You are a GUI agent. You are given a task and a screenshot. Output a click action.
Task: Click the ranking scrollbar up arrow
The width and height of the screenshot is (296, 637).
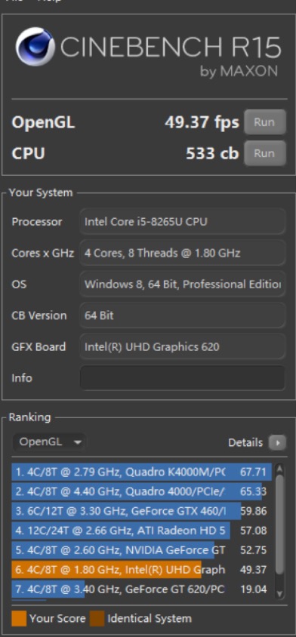point(279,469)
